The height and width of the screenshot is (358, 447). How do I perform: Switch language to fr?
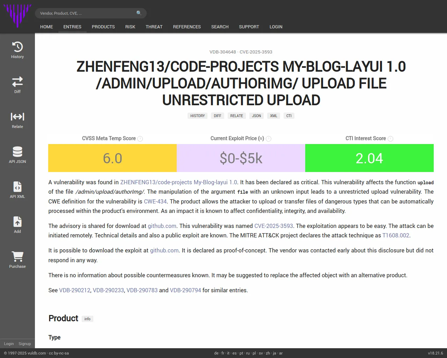(223, 353)
